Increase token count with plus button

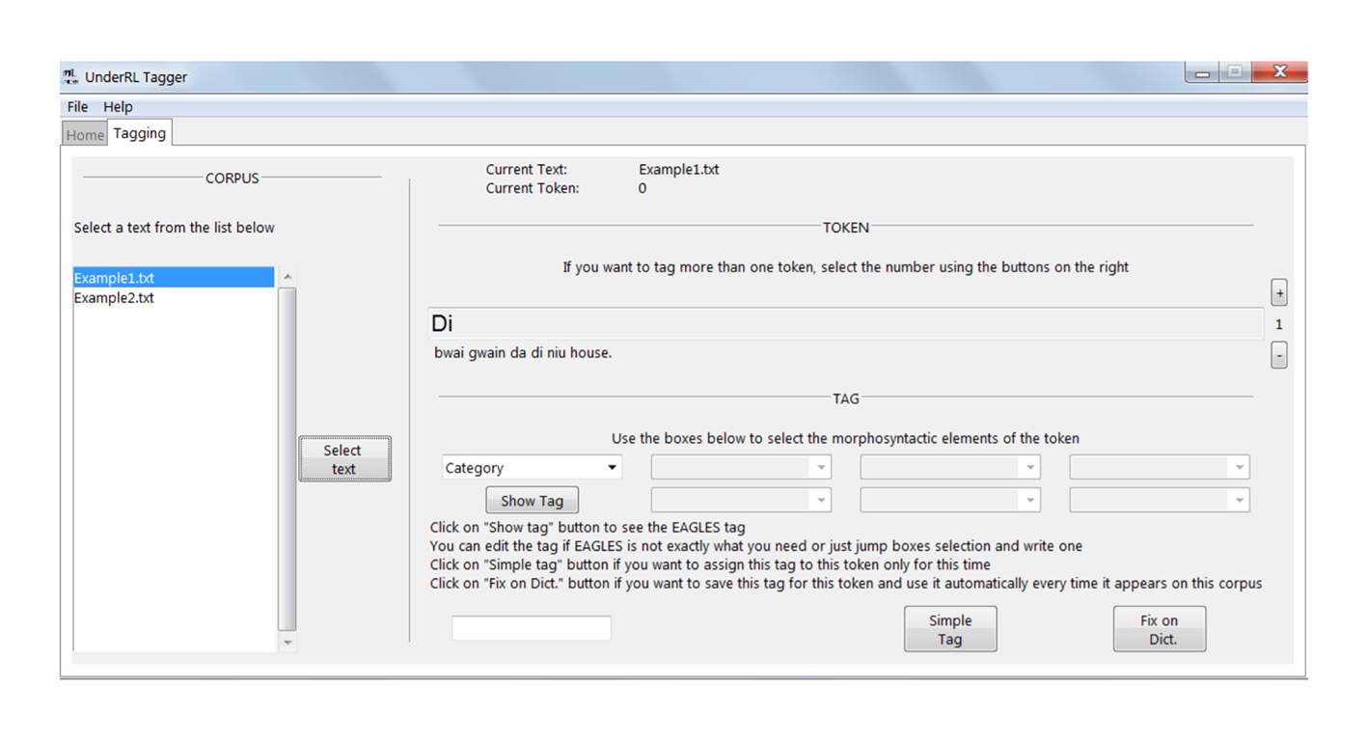1279,292
